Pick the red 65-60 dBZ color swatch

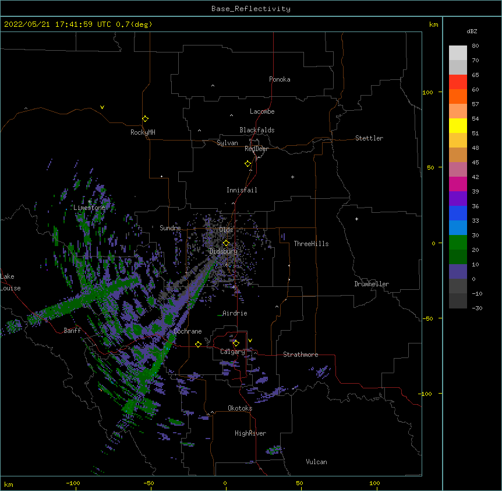coord(458,82)
